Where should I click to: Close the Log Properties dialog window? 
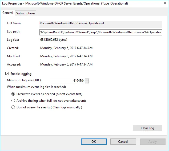pos(165,3)
